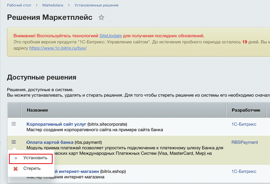Click breadcrumb arrow after Marketplace
The height and width of the screenshot is (184, 270).
[69, 5]
